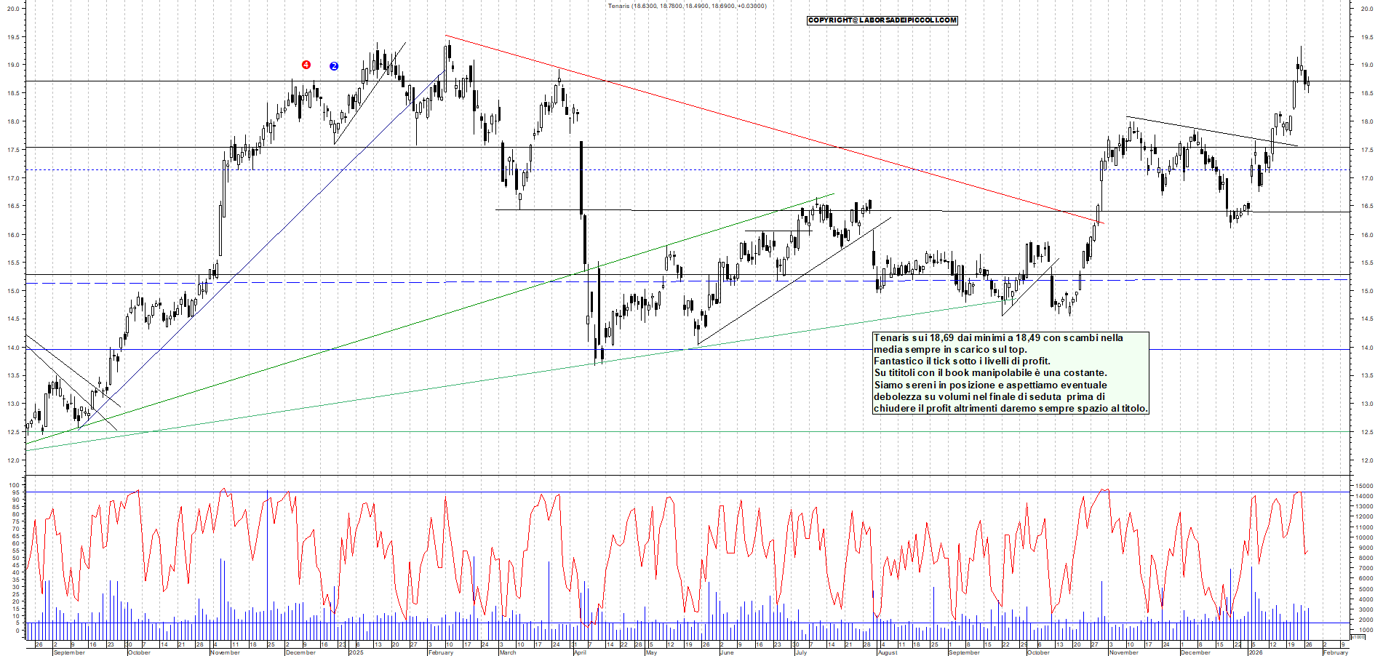Click the 12.0 price label on the left axis
1375x656 pixels.
click(x=13, y=460)
